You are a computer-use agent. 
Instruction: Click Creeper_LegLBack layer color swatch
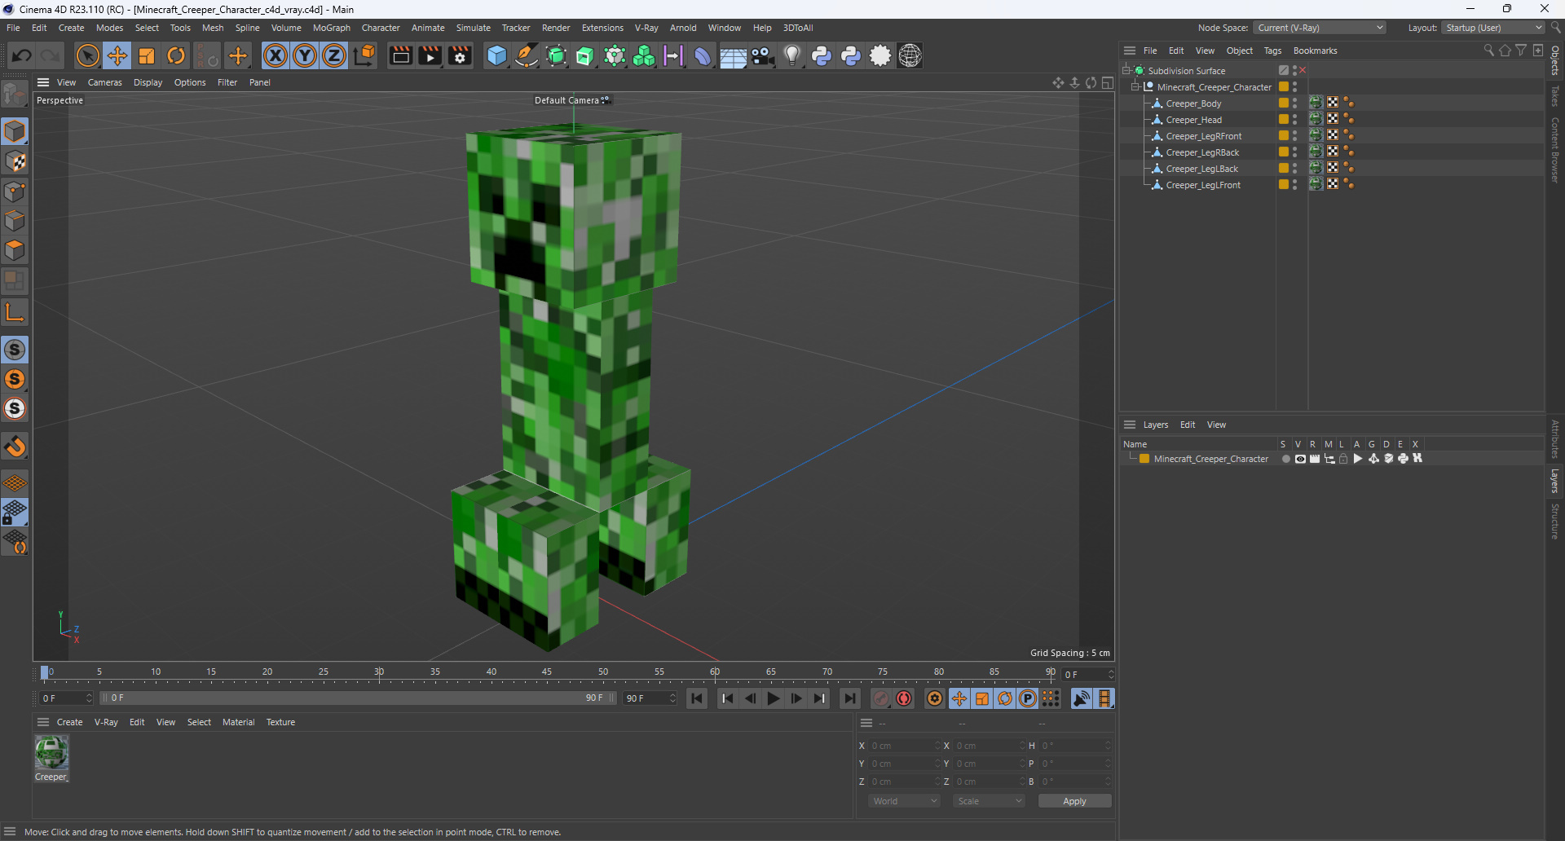click(x=1284, y=169)
